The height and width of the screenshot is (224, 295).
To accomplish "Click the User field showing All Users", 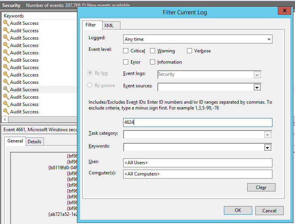I will tap(197, 163).
